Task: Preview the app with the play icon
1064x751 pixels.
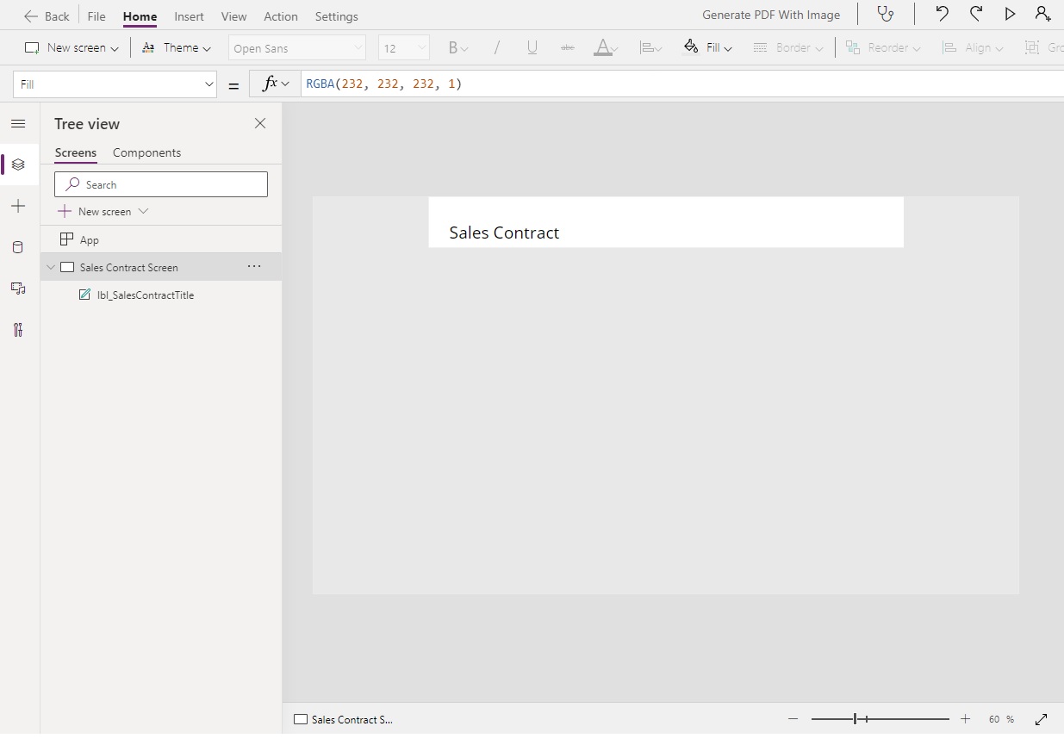Action: pos(1011,14)
